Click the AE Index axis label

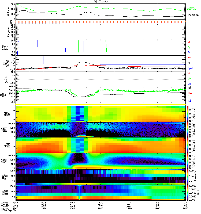(9, 12)
